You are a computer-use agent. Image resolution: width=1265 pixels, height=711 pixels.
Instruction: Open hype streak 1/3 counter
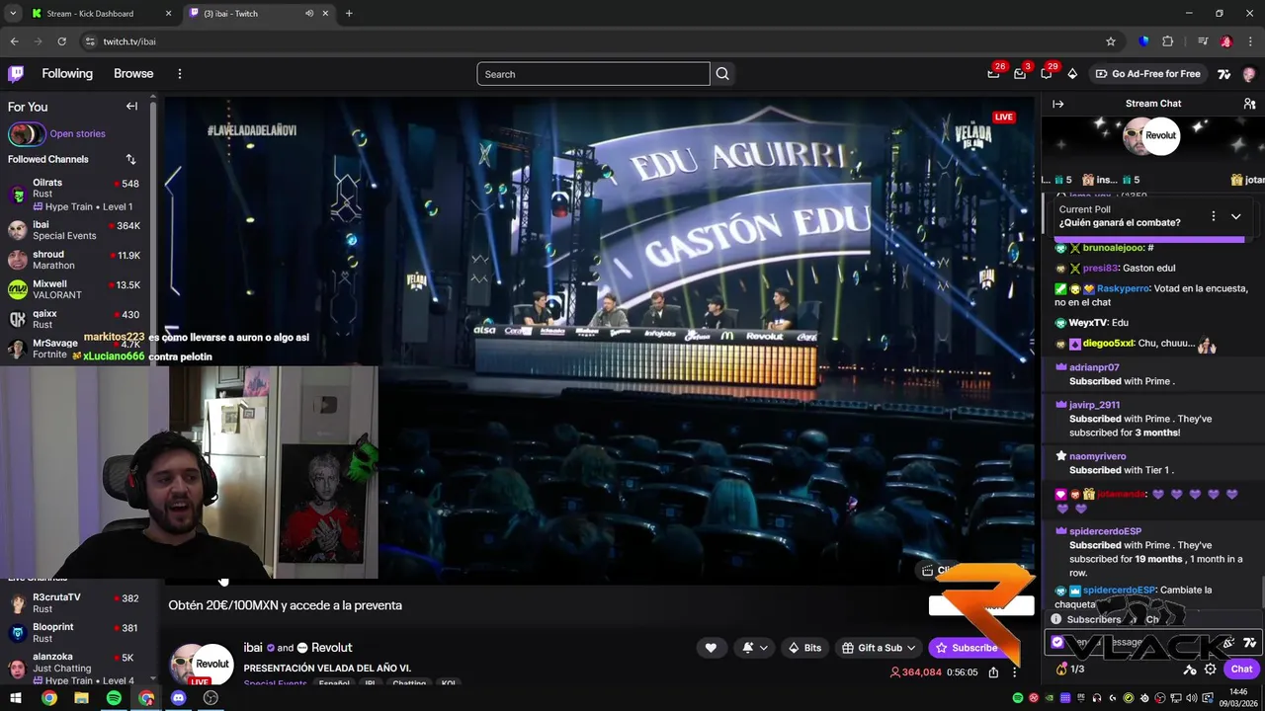coord(1071,669)
